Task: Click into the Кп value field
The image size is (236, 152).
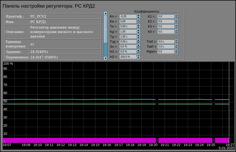Action: [128, 16]
